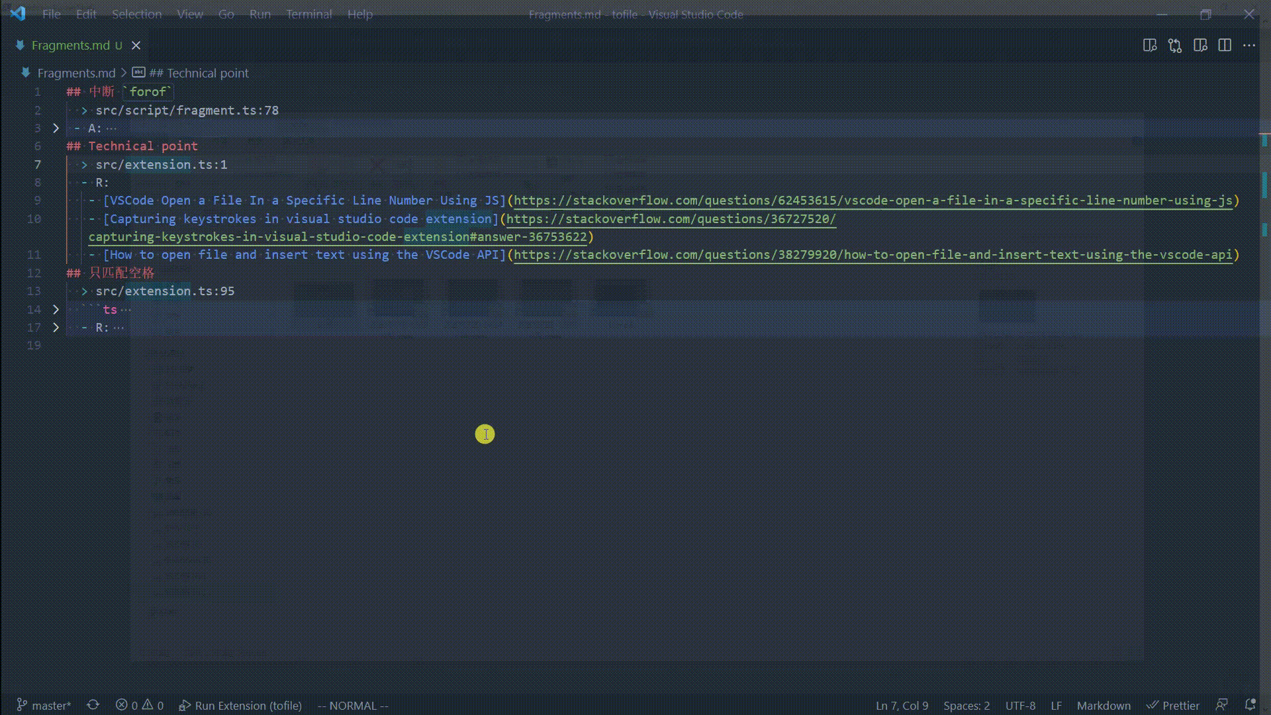Change file encoding by clicking UTF-8
The width and height of the screenshot is (1271, 715).
(x=1021, y=705)
